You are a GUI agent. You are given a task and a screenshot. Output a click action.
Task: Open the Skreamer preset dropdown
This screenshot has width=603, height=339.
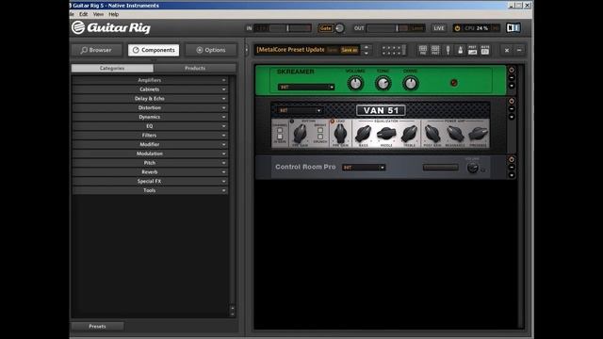point(306,88)
